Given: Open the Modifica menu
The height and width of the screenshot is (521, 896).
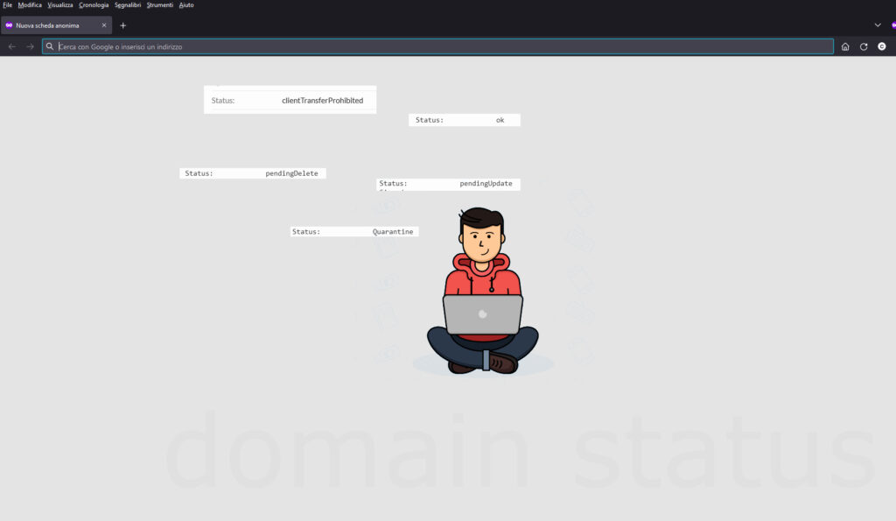Looking at the screenshot, I should click(x=30, y=5).
